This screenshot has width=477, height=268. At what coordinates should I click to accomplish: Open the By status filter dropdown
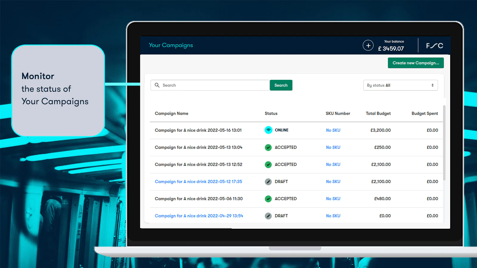pyautogui.click(x=400, y=85)
